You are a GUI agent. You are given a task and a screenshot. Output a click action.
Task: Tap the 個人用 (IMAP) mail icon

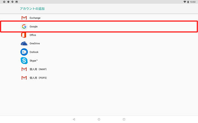[x=24, y=69]
